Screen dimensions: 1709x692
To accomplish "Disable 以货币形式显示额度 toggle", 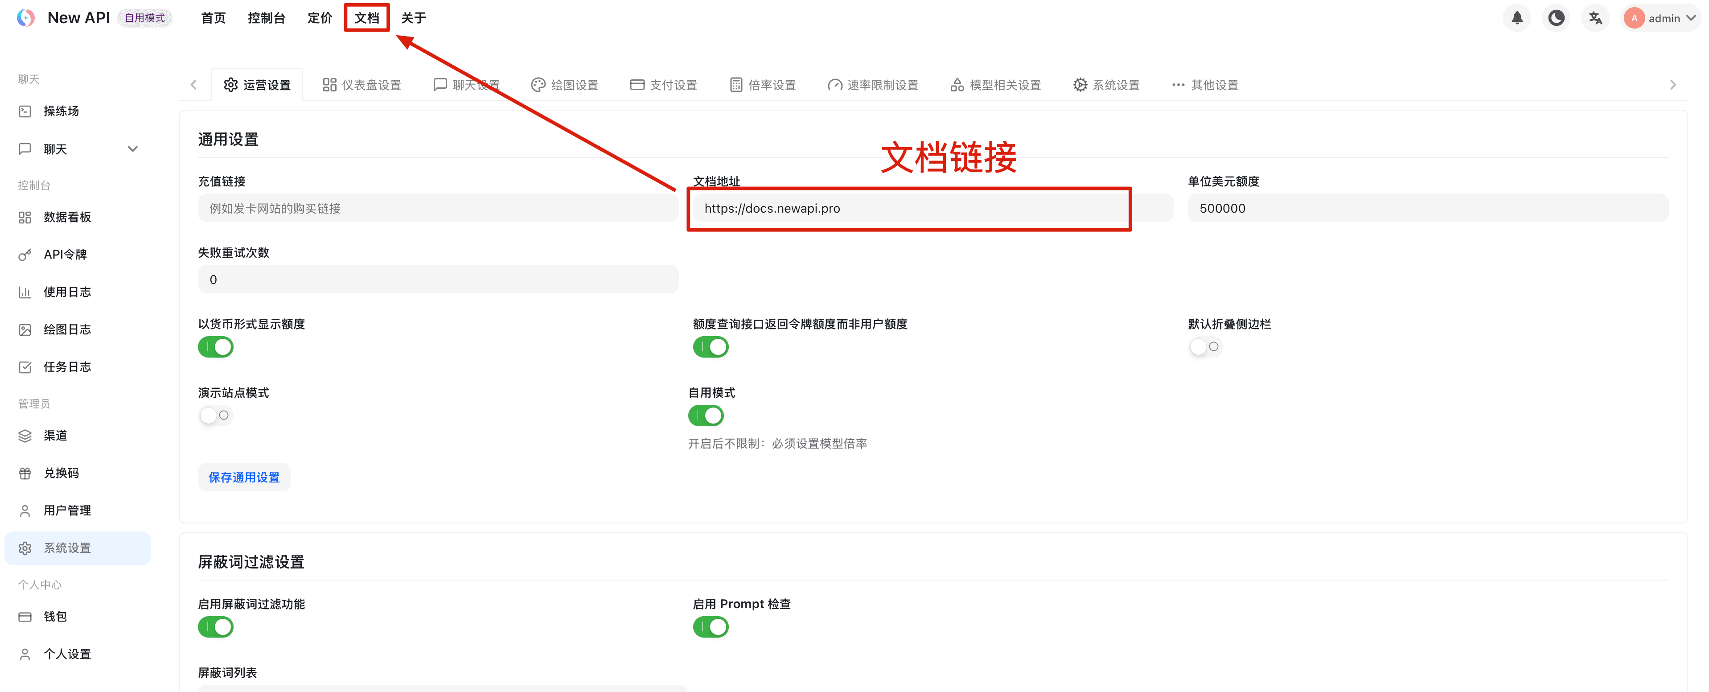I will click(x=216, y=346).
